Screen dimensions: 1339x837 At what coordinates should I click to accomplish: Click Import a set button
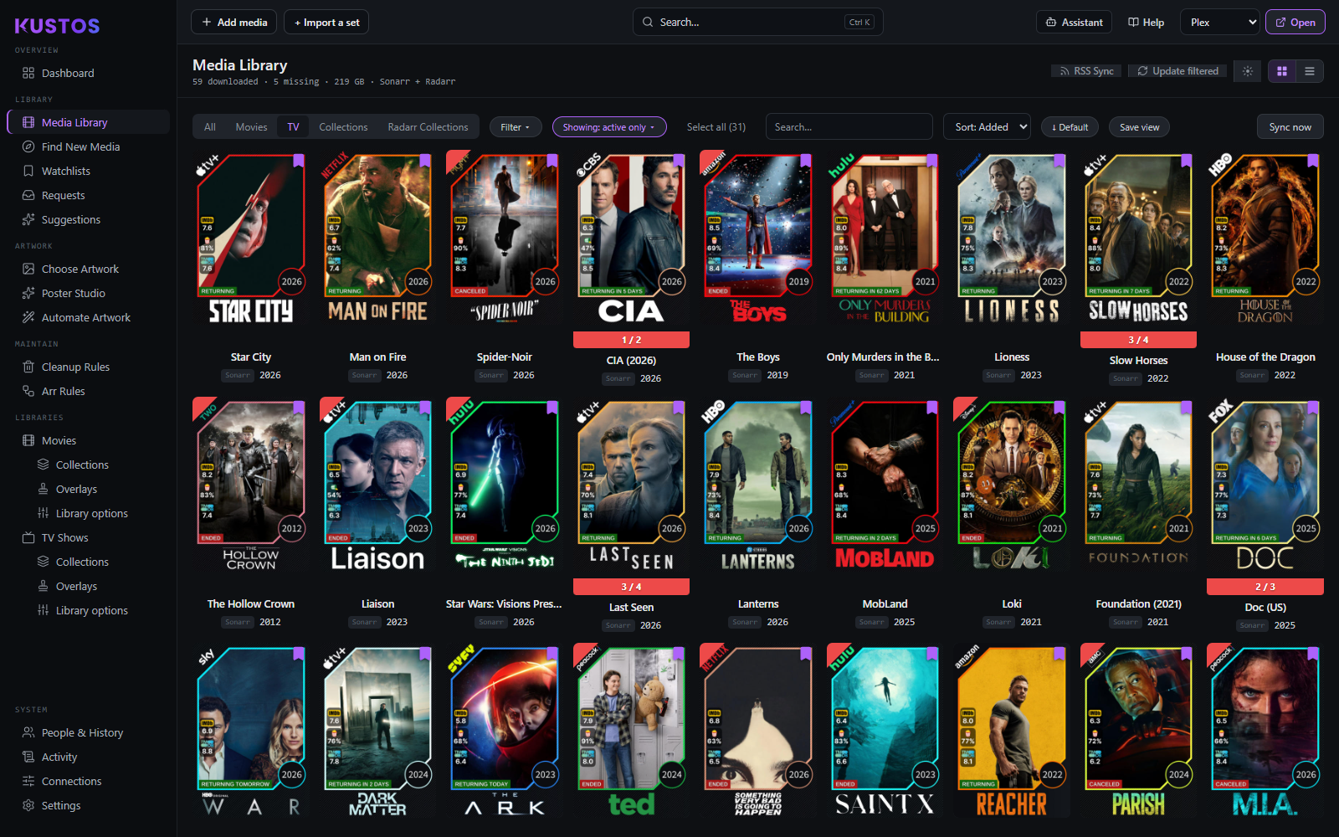click(x=326, y=23)
